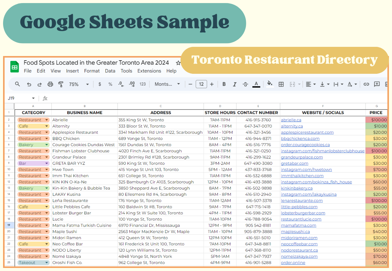Screen dimensions: 392x271
Task: Open the Help menu
Action: [x=171, y=71]
